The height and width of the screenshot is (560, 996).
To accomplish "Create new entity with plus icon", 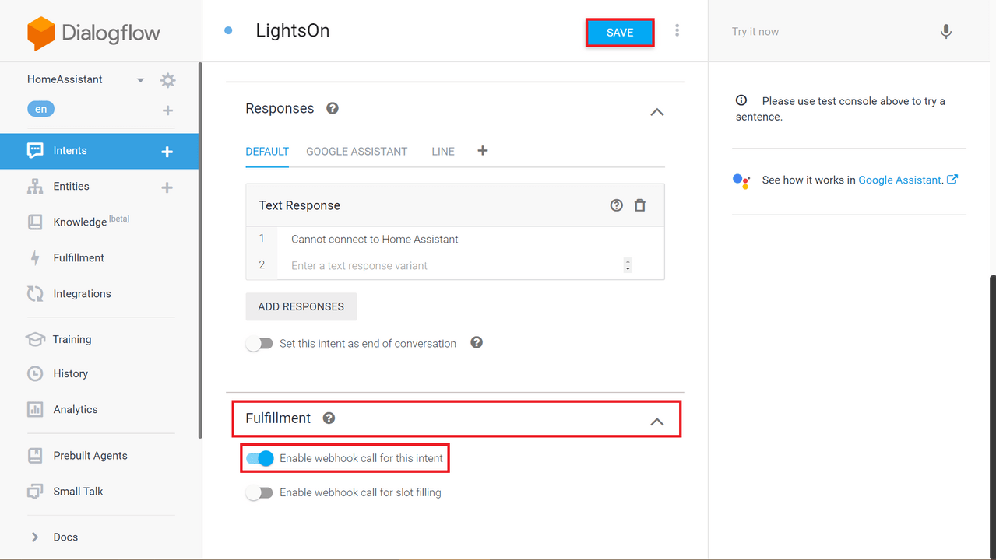I will (x=167, y=187).
